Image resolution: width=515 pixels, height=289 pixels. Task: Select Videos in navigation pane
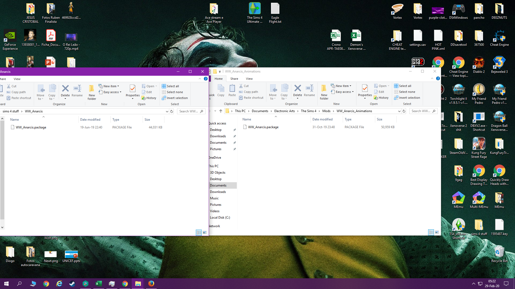tap(215, 211)
